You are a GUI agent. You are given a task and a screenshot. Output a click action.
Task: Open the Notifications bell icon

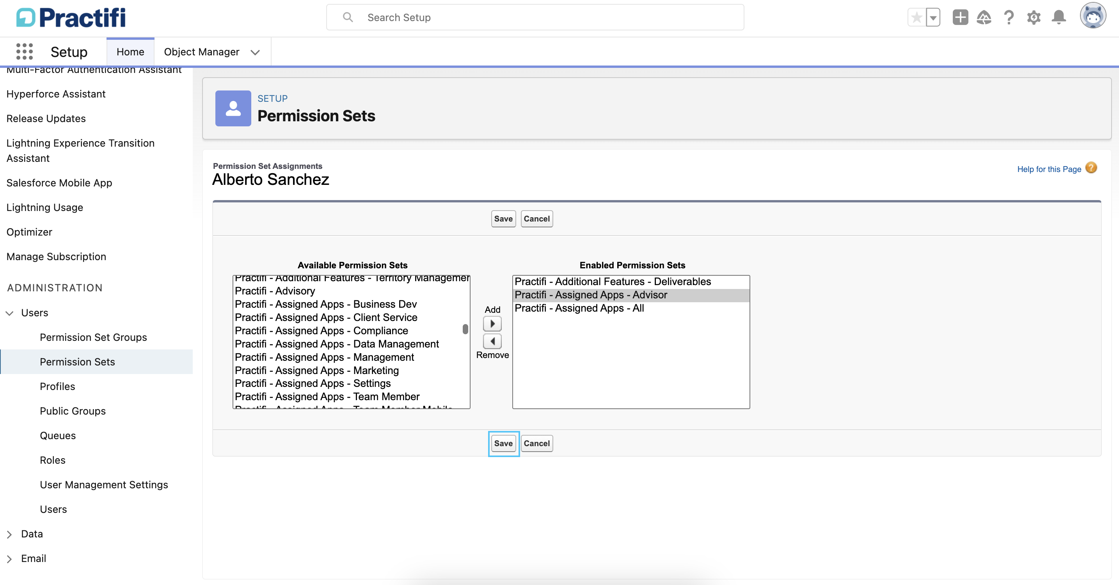1059,18
